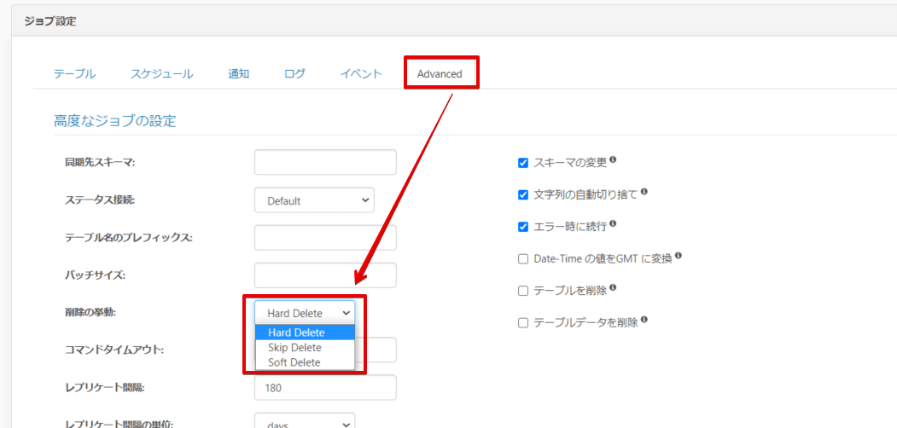The image size is (897, 428).
Task: Select the Advanced tab
Action: [440, 73]
